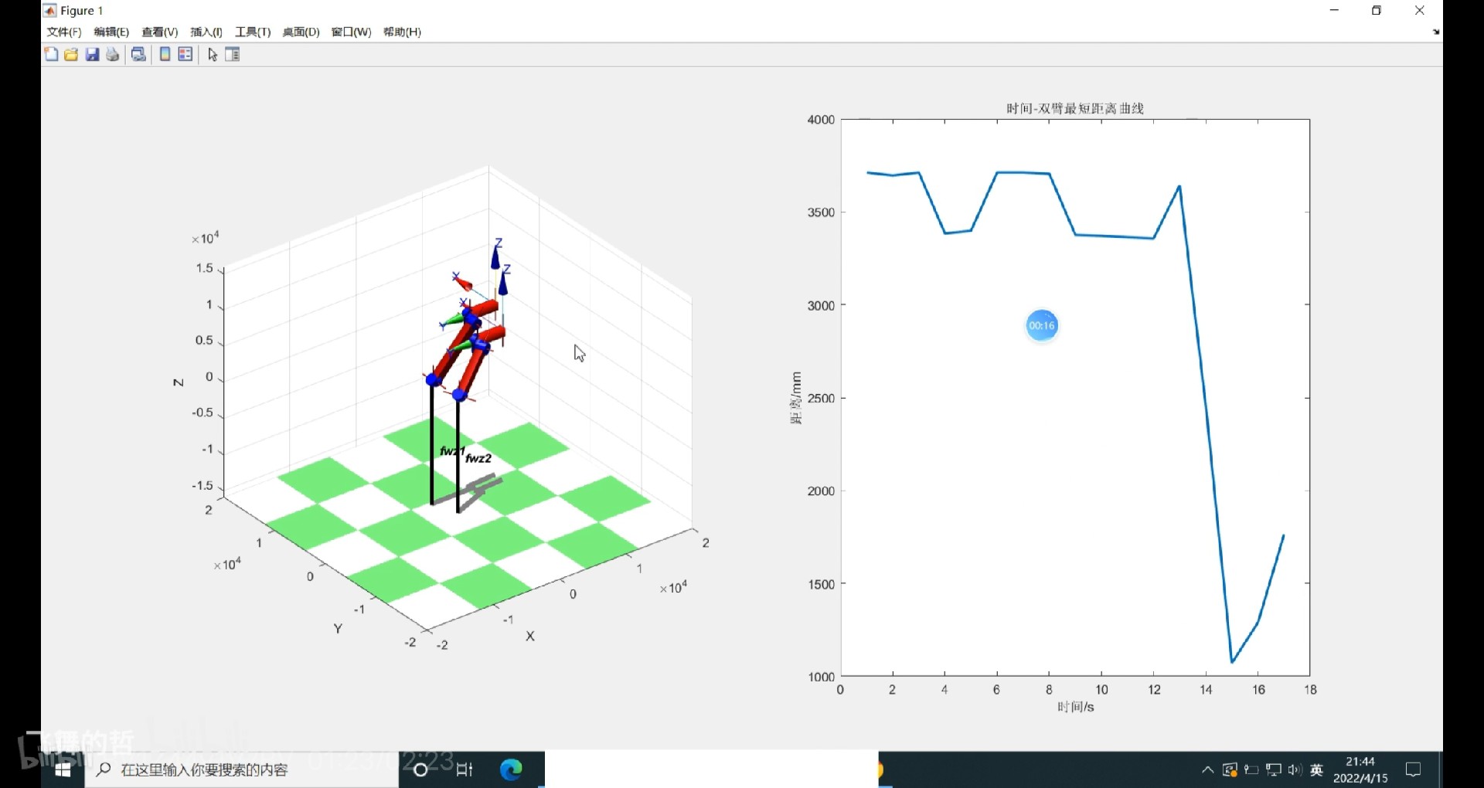
Task: Open the 桌面(D) menu
Action: pyautogui.click(x=301, y=32)
